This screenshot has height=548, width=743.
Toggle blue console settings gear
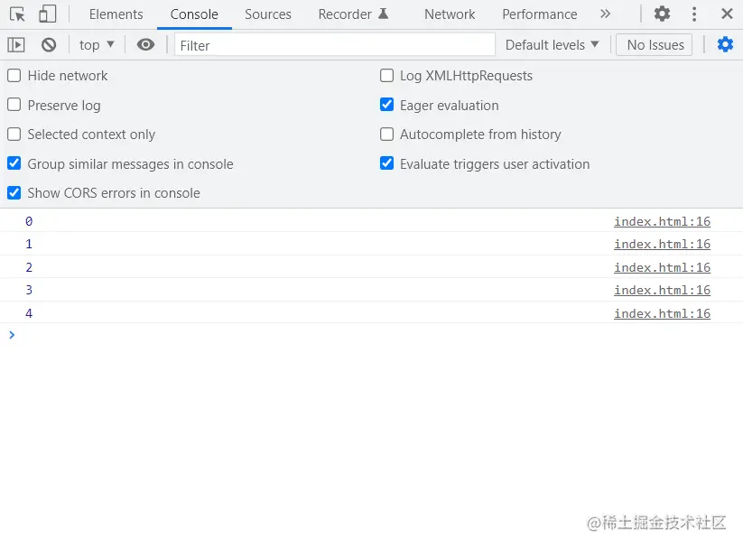click(x=725, y=44)
